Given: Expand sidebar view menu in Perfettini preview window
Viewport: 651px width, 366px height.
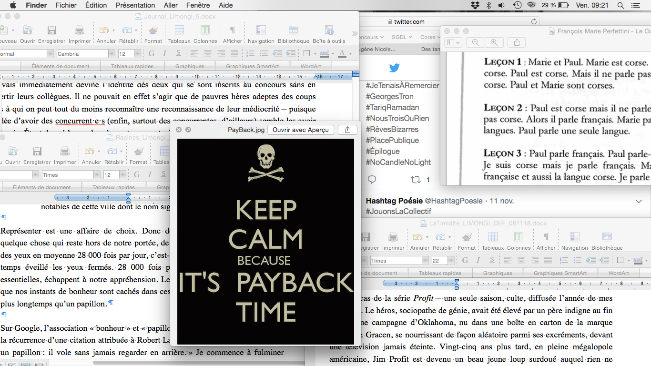Looking at the screenshot, I should [x=453, y=42].
